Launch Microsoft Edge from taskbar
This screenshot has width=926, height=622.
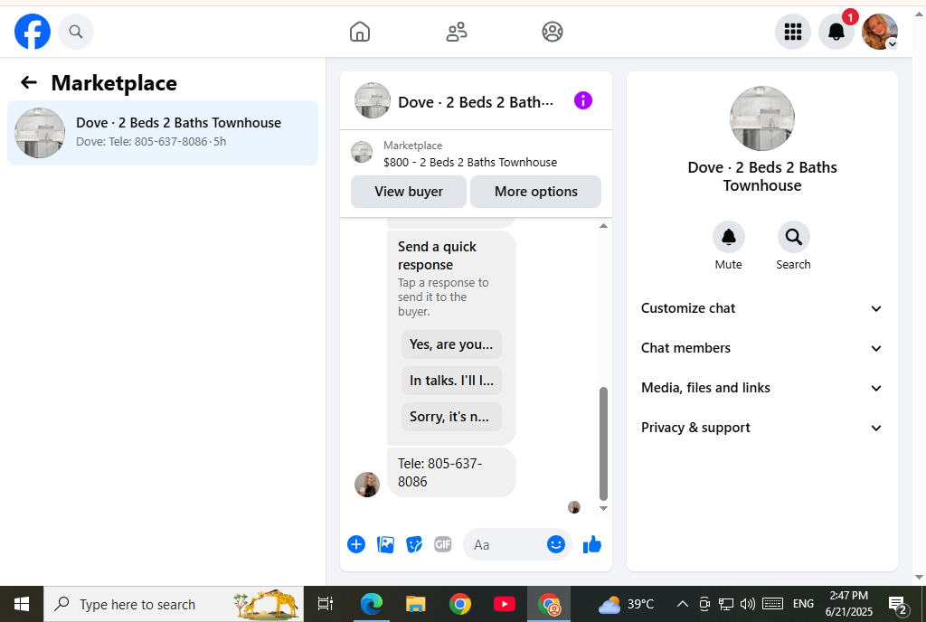click(x=372, y=604)
